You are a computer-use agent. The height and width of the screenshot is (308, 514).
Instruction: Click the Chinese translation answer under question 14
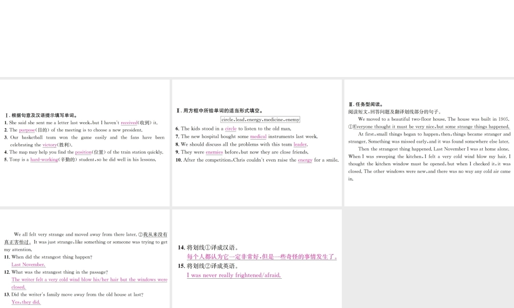click(x=262, y=257)
